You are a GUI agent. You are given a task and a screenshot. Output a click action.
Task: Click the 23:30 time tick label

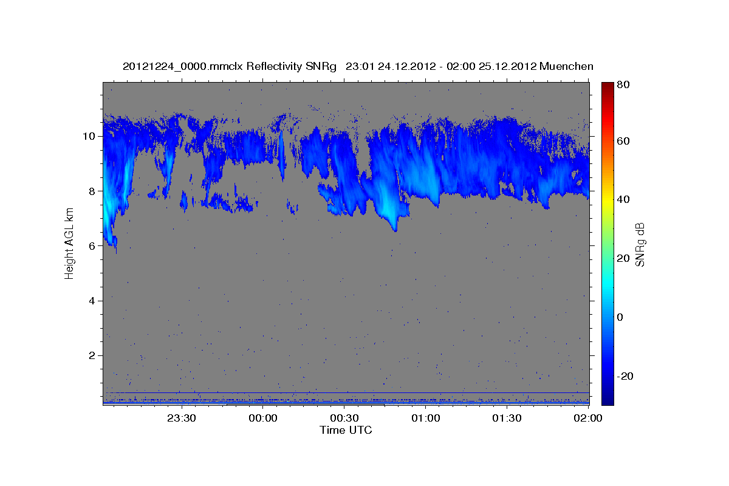(x=180, y=418)
